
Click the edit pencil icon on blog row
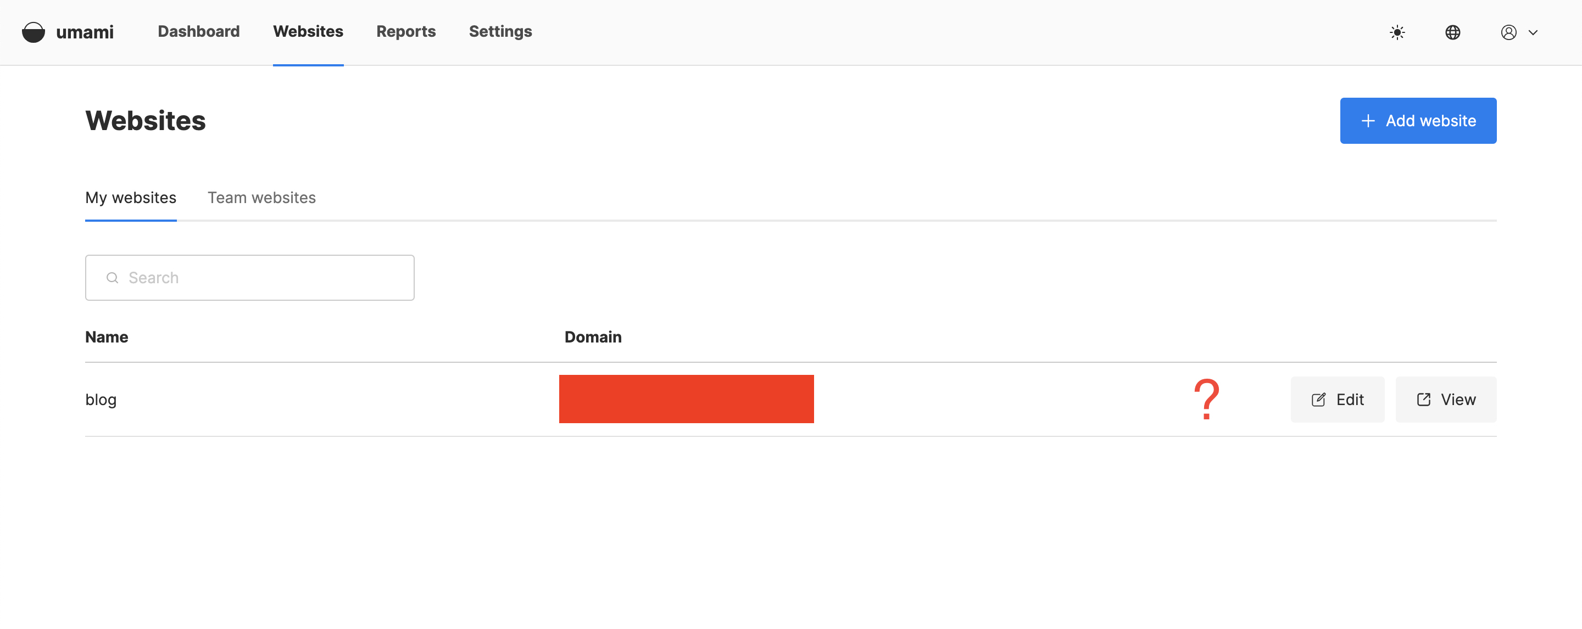1318,399
